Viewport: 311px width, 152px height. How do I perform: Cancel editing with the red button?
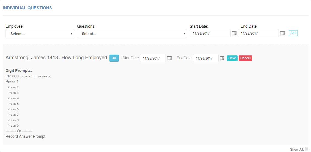245,58
